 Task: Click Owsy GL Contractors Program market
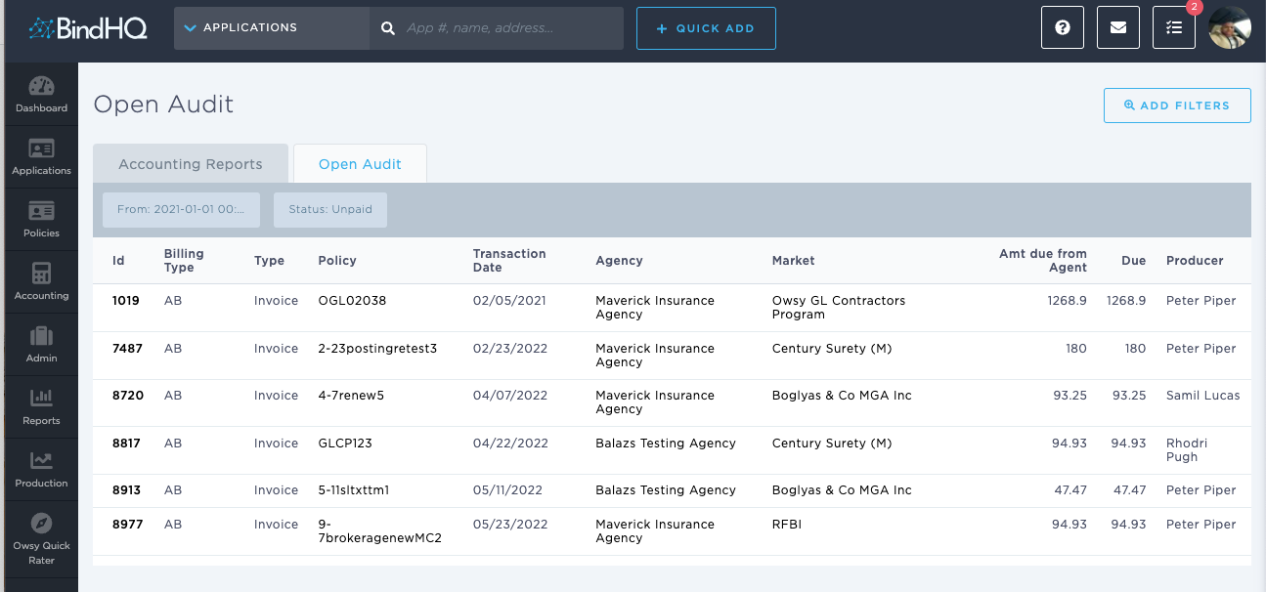click(x=839, y=308)
